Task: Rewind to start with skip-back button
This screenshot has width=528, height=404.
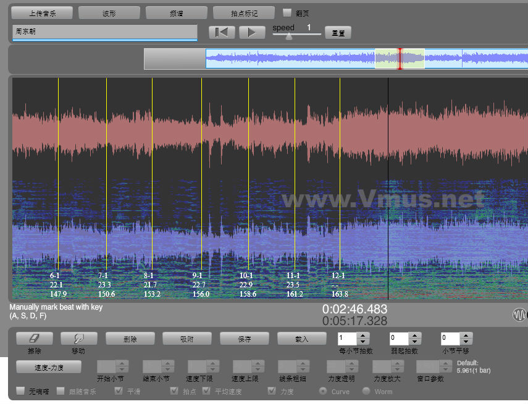Action: [x=222, y=33]
